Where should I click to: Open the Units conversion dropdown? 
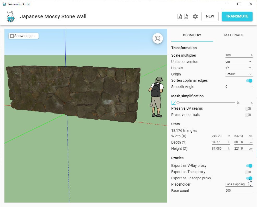(239, 62)
